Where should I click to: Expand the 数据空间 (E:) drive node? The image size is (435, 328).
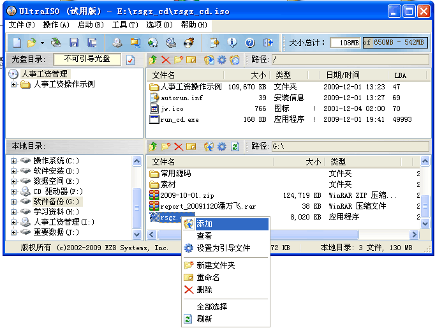tap(13, 181)
